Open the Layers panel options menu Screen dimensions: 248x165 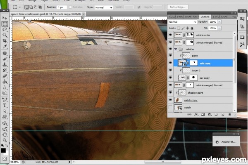point(234,16)
